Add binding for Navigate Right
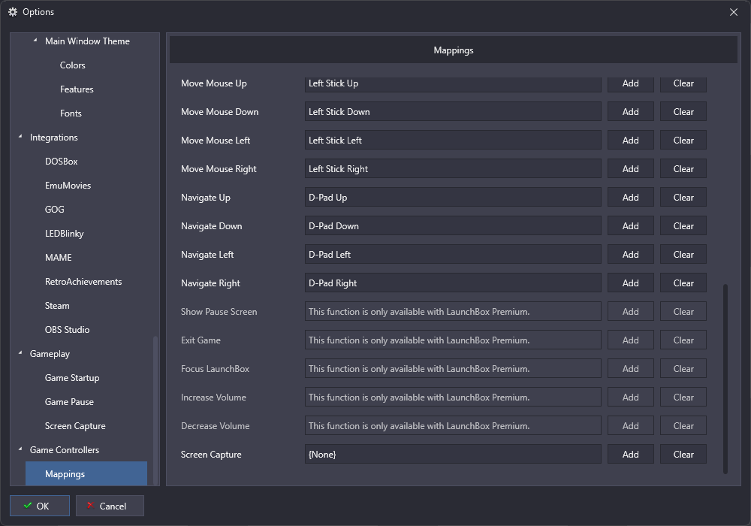Viewport: 751px width, 526px height. [630, 283]
